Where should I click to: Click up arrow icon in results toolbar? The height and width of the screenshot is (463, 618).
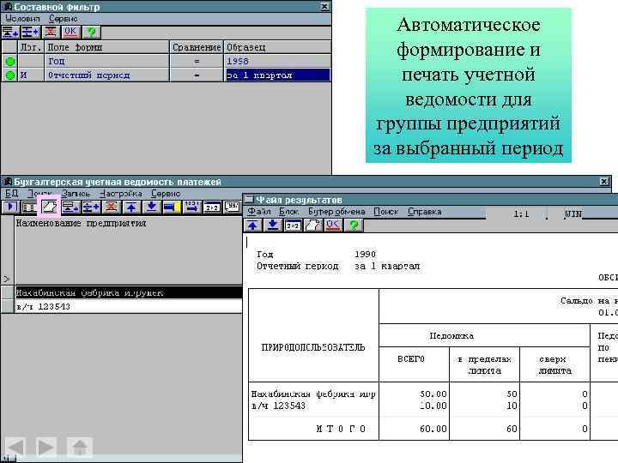pyautogui.click(x=252, y=225)
